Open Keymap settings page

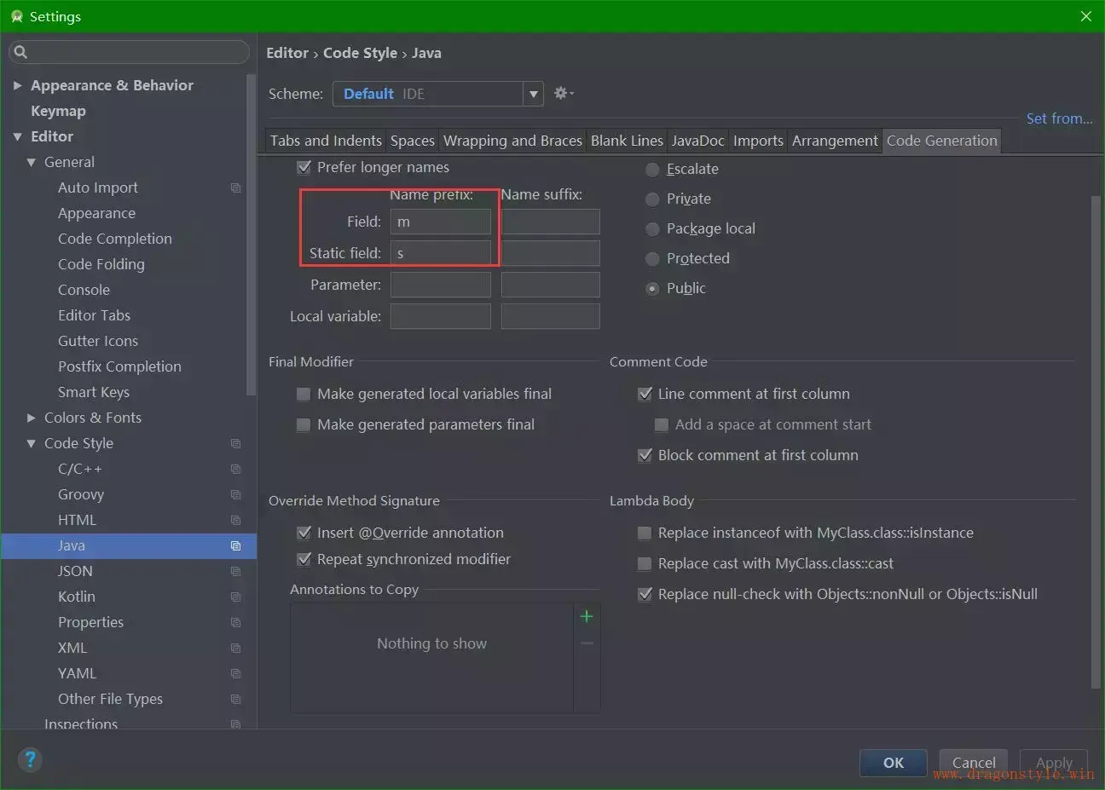pyautogui.click(x=58, y=111)
